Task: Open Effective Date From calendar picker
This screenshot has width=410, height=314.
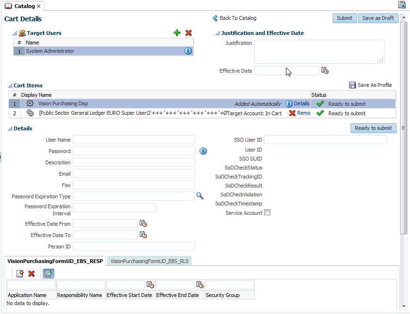Action: 143,223
